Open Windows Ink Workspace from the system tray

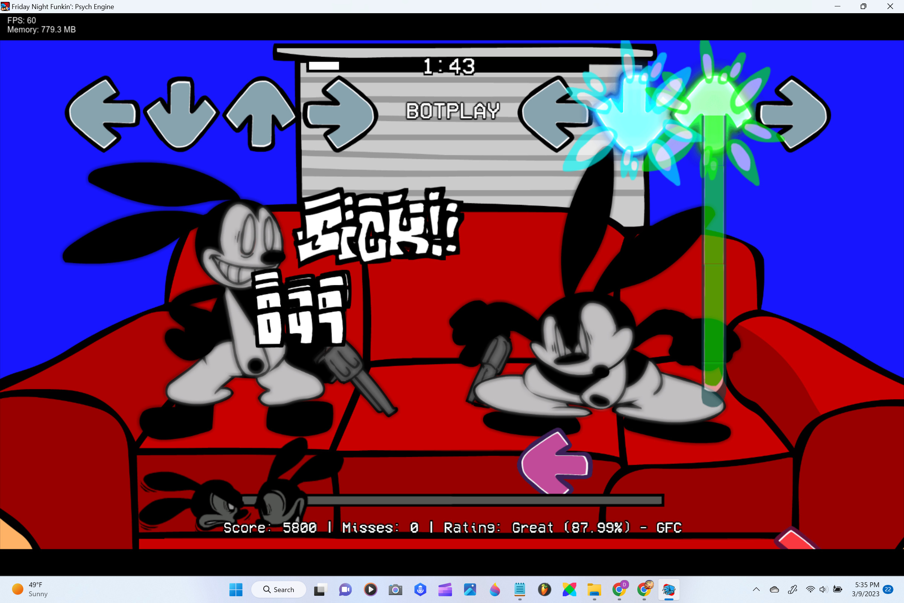793,589
